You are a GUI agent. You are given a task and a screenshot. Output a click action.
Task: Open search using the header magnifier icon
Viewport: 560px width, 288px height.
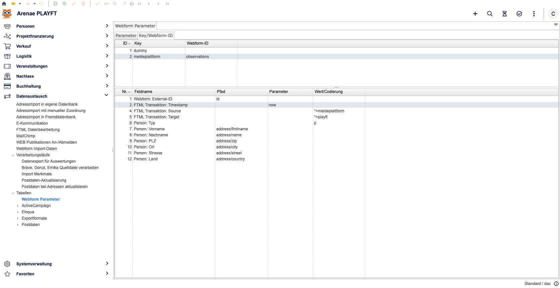[x=490, y=14]
